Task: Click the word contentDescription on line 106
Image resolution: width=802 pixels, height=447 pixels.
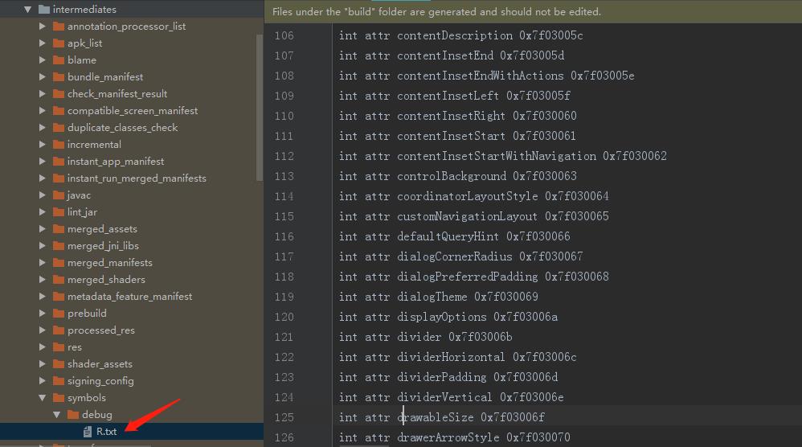Action: pyautogui.click(x=455, y=35)
